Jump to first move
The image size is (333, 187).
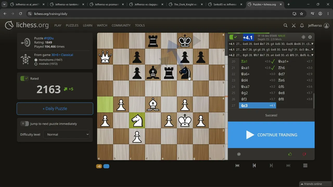(x=237, y=165)
